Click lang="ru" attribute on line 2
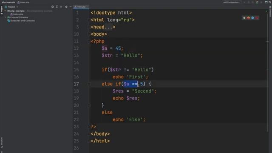This screenshot has height=153, width=272. 119,20
